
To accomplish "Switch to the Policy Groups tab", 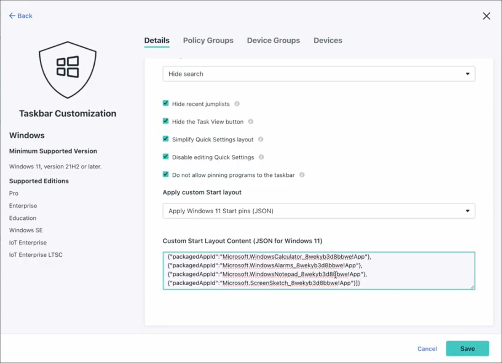I will tap(208, 40).
